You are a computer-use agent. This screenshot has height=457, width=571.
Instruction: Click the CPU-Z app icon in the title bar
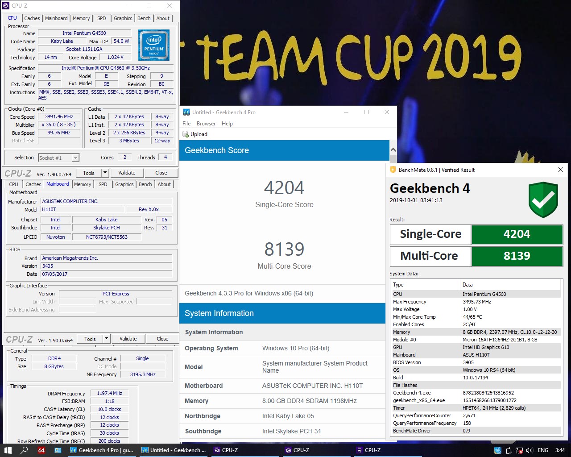[x=6, y=6]
